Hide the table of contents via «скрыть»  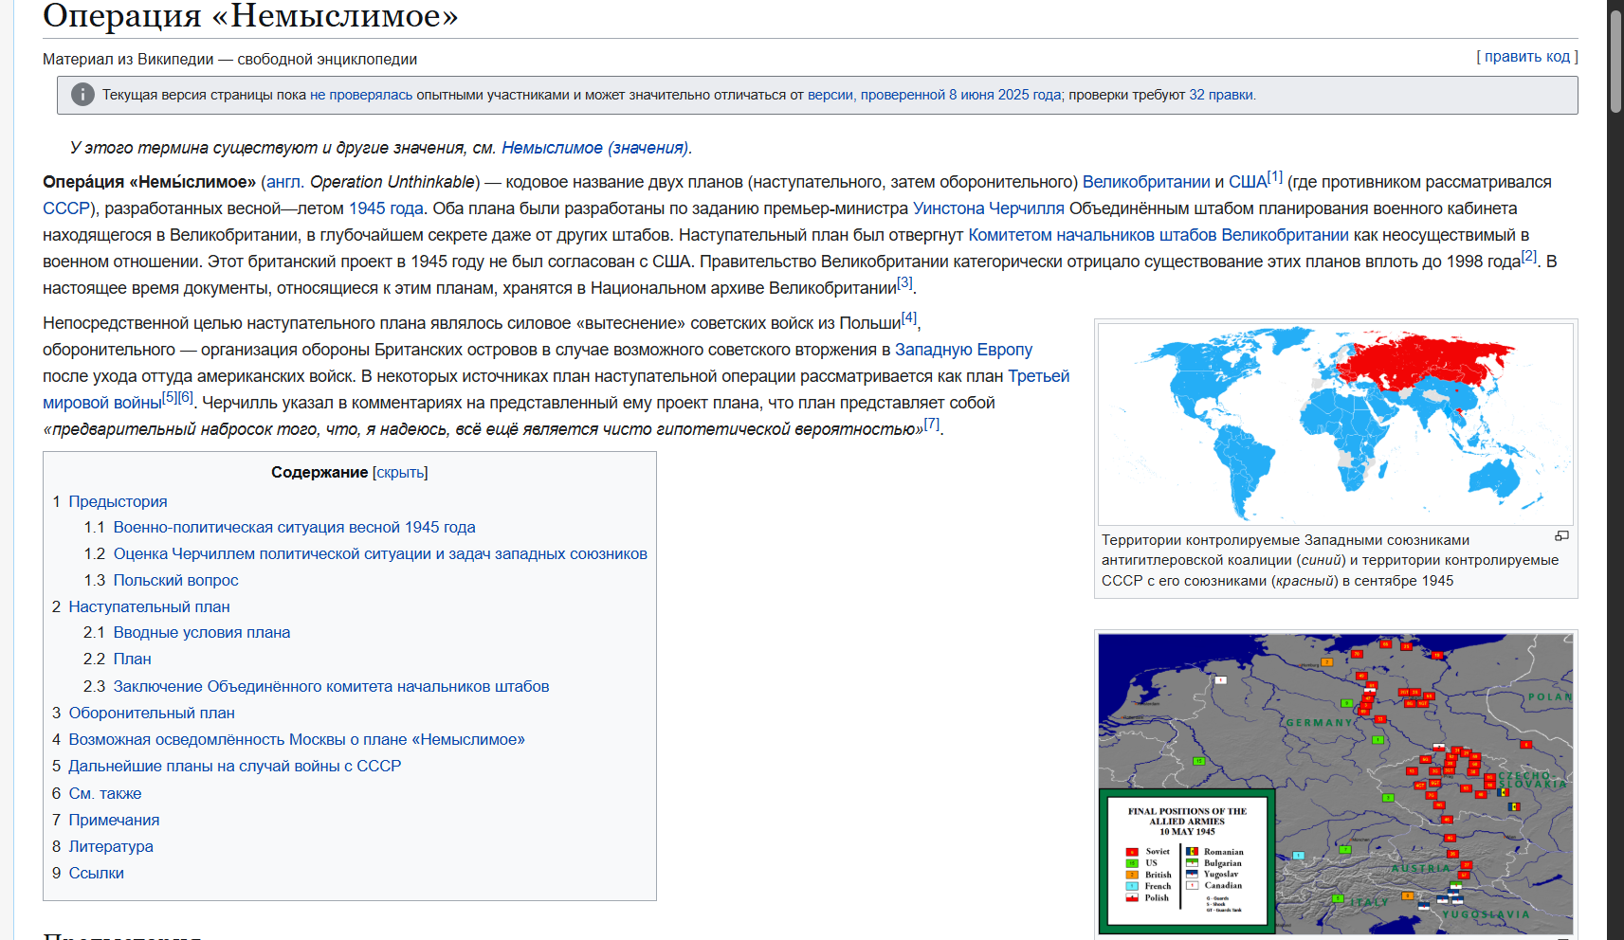pos(400,473)
